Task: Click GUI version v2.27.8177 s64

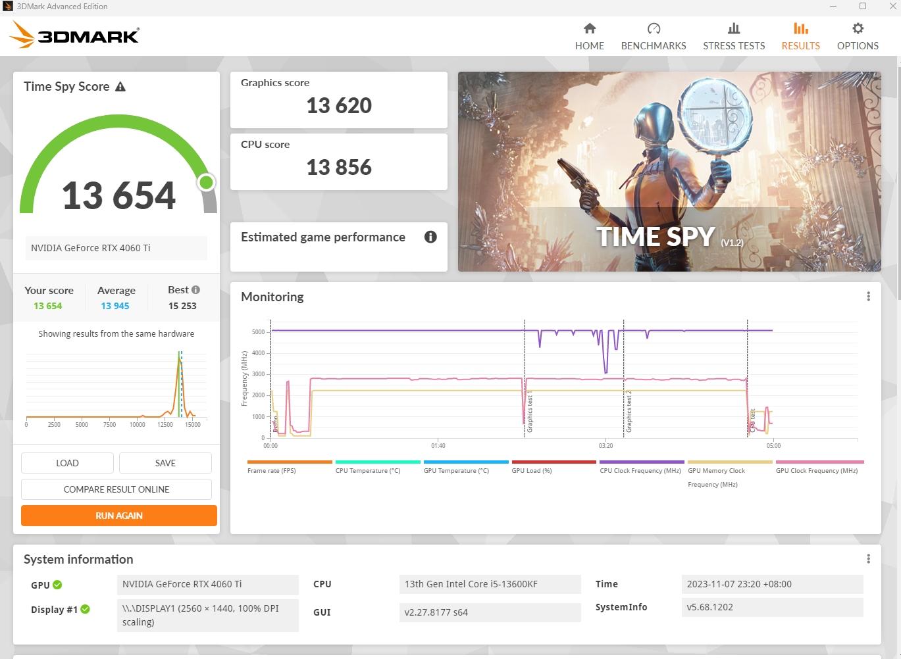Action: click(490, 612)
